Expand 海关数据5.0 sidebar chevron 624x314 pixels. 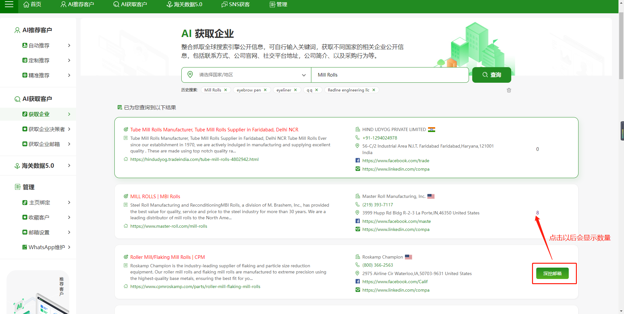(x=69, y=165)
